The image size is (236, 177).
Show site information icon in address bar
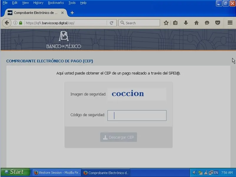tap(15, 23)
